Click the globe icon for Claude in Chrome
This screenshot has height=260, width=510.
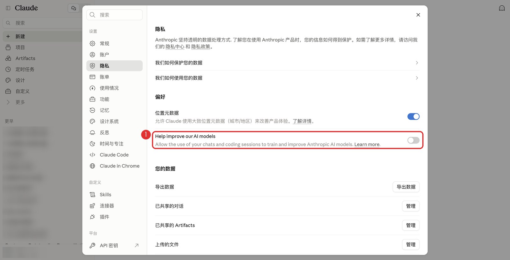[92, 166]
